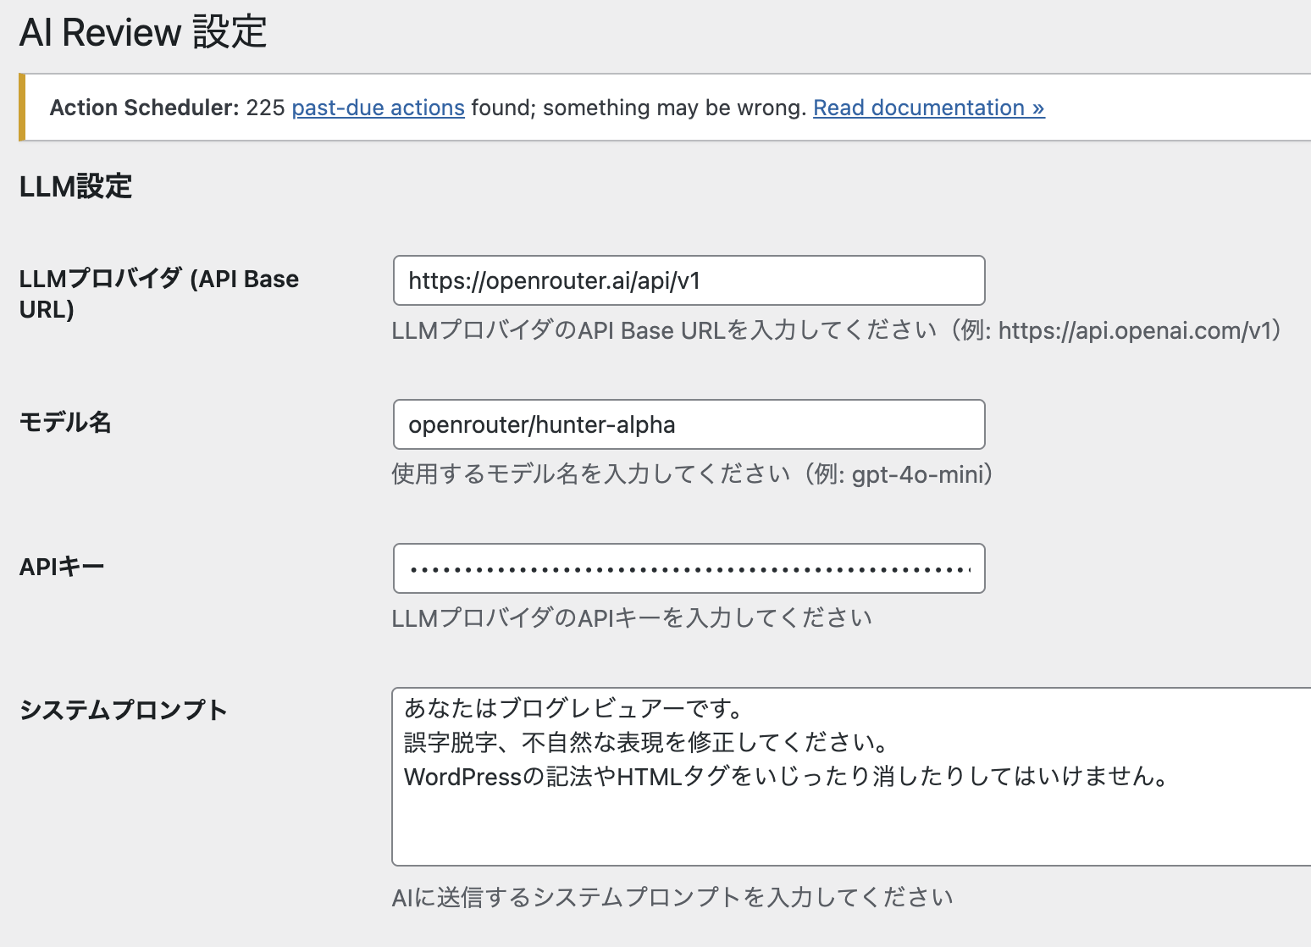
Task: Open the past-due actions link
Action: coord(378,108)
